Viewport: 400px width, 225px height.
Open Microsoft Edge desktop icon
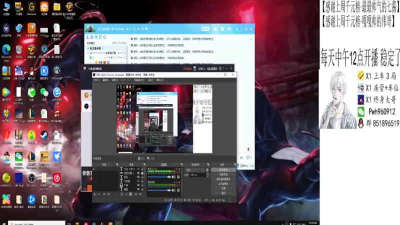tap(6, 51)
